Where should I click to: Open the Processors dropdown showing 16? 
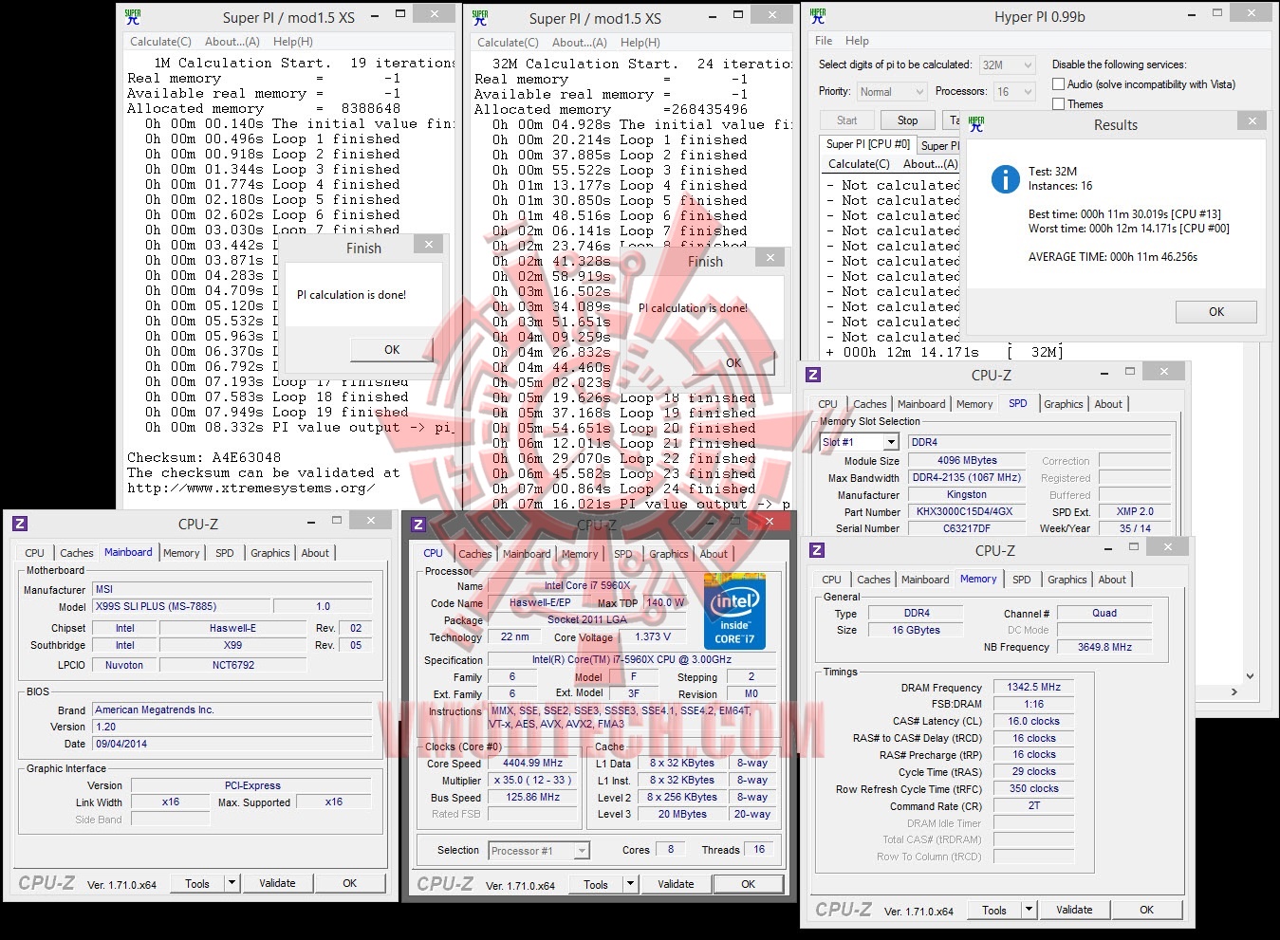pyautogui.click(x=1013, y=92)
